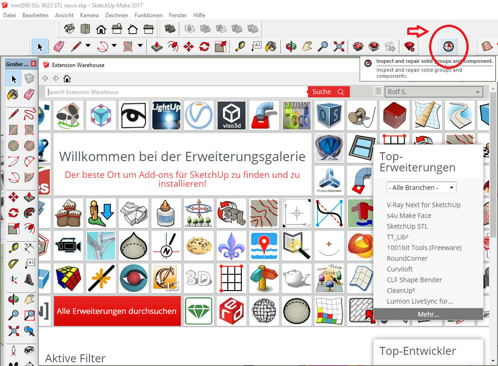The width and height of the screenshot is (498, 366).
Task: Select the Freehand tool in left palette
Action: pos(29,114)
